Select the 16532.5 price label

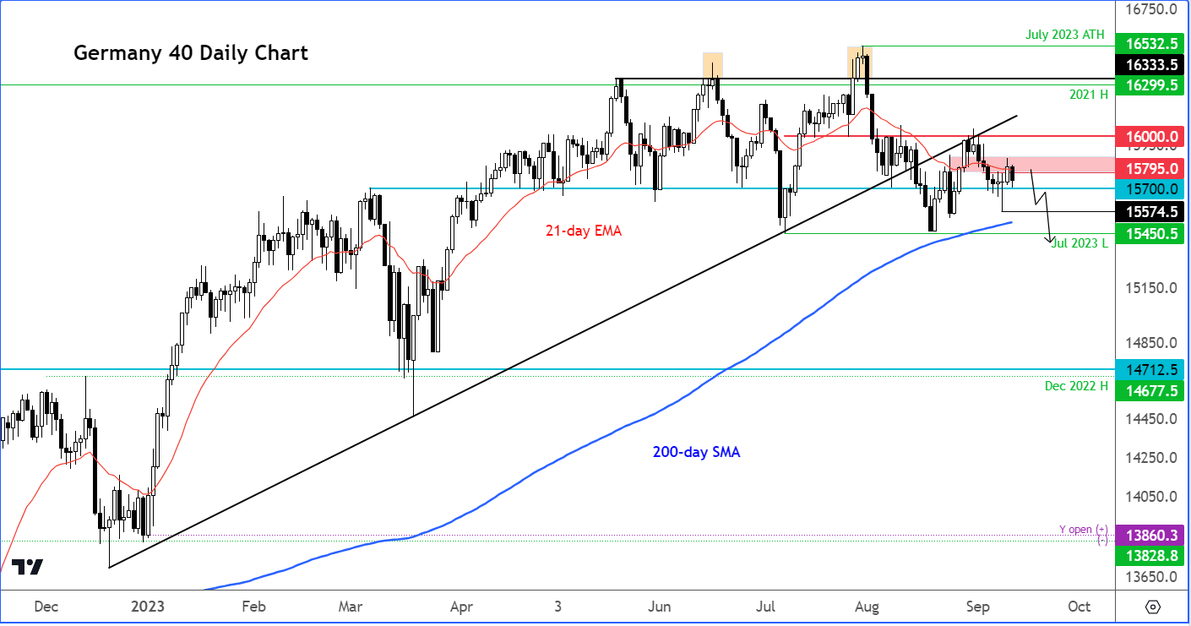pos(1151,43)
